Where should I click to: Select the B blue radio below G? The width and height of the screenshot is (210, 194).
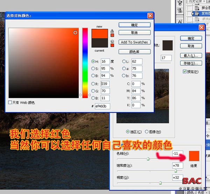[x=93, y=98]
